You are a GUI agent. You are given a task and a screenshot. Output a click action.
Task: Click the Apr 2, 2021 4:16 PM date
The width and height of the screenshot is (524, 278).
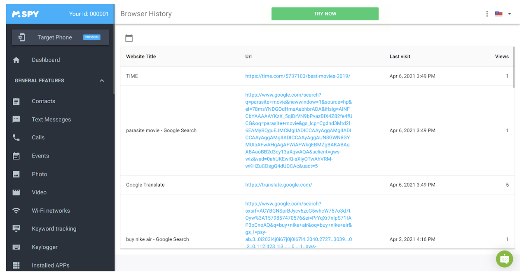coord(412,239)
